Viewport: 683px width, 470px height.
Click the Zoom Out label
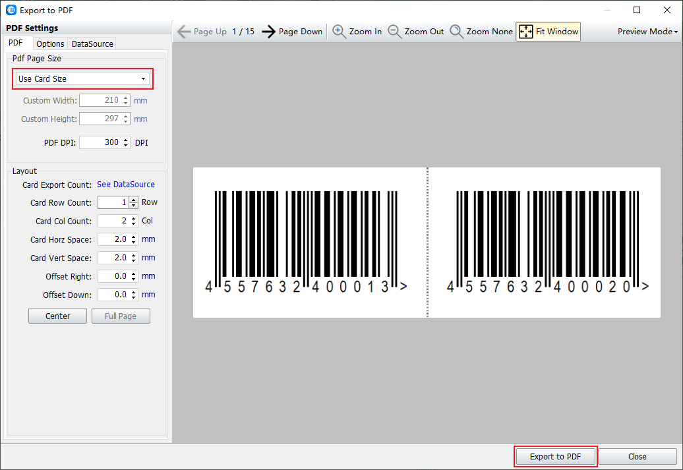425,32
